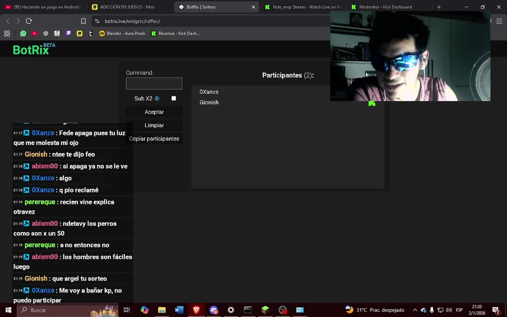507x317 pixels.
Task: Switch to the Haciendo un juego en Android tab
Action: click(x=43, y=7)
